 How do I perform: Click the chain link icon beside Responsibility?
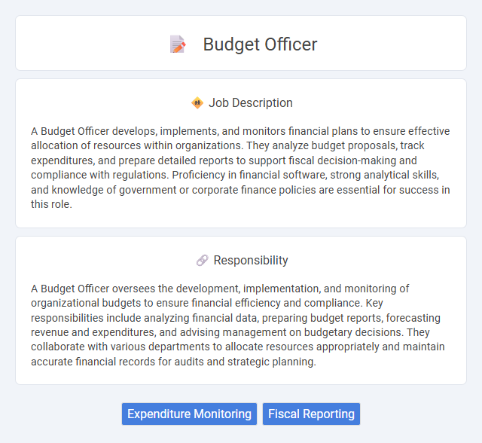pos(203,261)
